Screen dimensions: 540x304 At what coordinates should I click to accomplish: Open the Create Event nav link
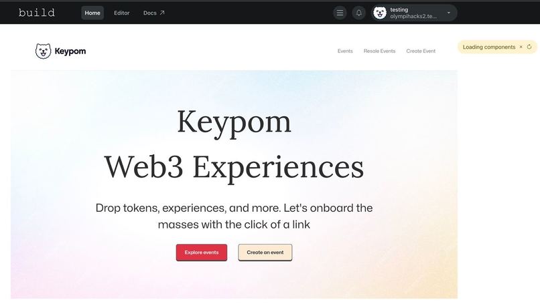pos(421,51)
